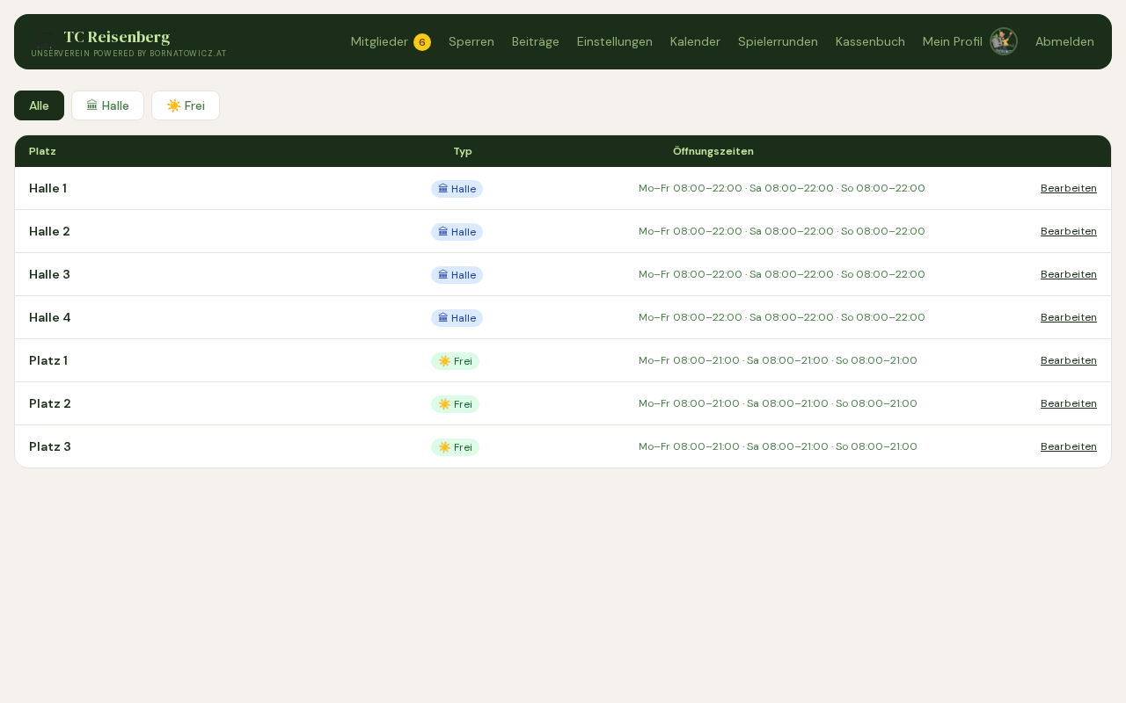Image resolution: width=1126 pixels, height=703 pixels.
Task: Select the Halle 3 name cell
Action: [49, 274]
